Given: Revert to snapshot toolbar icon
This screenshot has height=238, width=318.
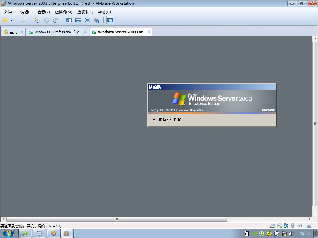Looking at the screenshot, I should pos(46,20).
